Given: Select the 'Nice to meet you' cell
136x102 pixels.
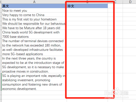Looking at the screenshot, I should (x=34, y=10).
